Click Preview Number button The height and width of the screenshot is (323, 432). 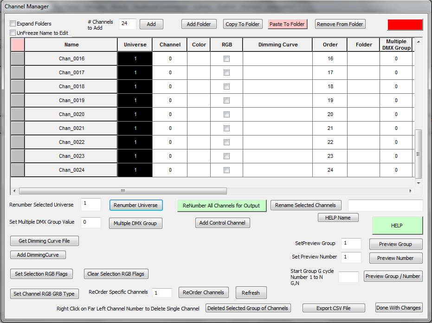396,258
